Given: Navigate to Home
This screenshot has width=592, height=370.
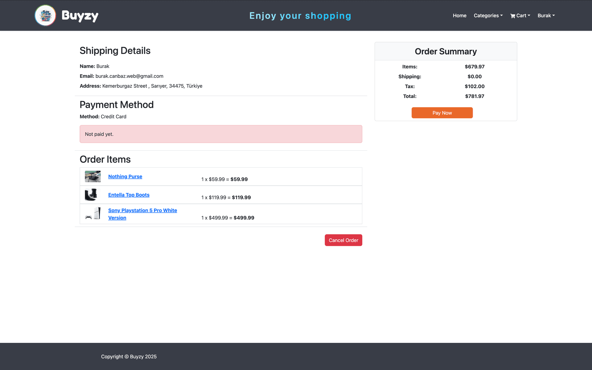Looking at the screenshot, I should click(x=459, y=15).
